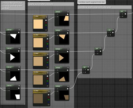Click the 5_colour dark brown colour swatch
Viewport: 133px width, 108px height.
[38, 98]
